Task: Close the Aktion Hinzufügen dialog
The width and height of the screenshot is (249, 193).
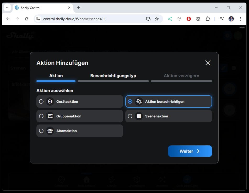Action: point(208,63)
